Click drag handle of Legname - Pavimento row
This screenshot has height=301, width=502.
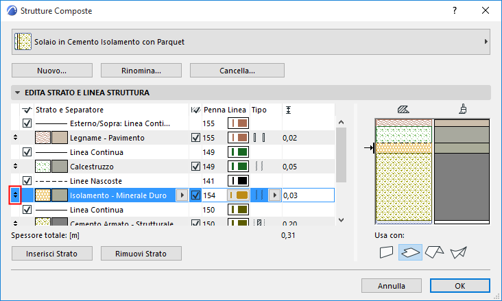[15, 137]
